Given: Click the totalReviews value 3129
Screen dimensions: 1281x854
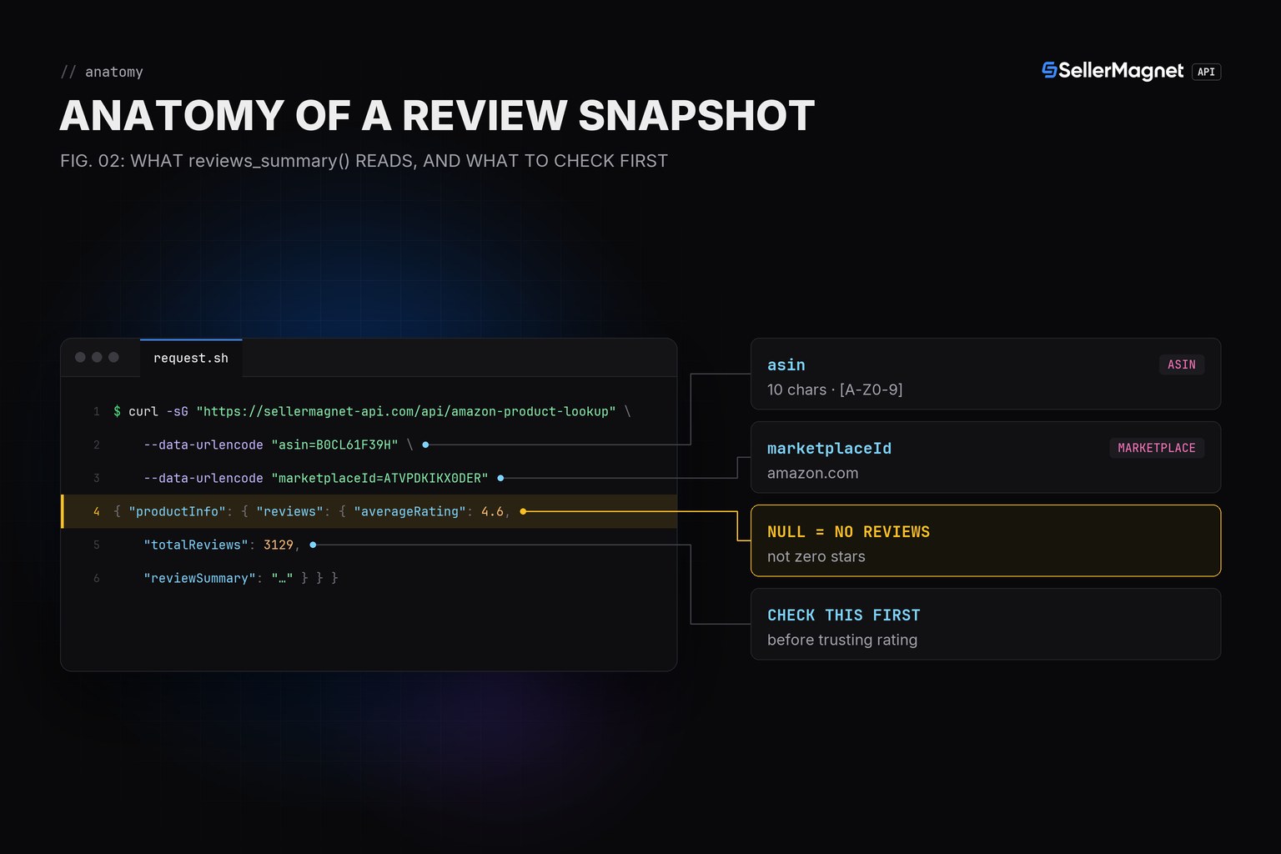Looking at the screenshot, I should [x=279, y=545].
